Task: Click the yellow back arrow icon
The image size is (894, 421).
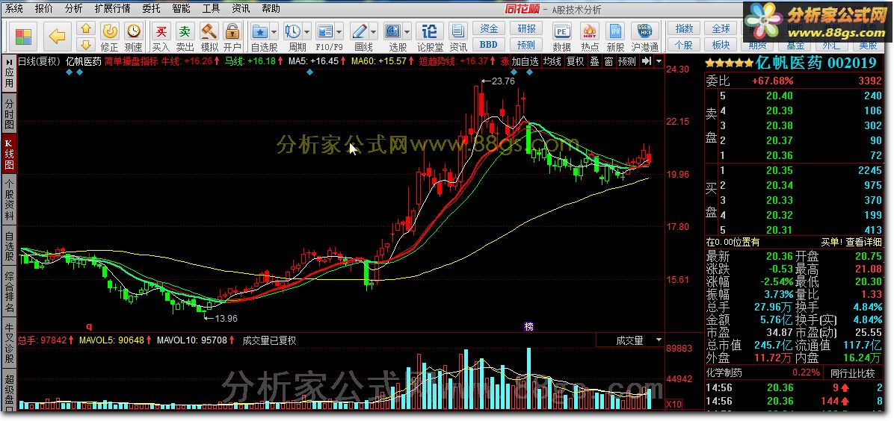Action: point(57,37)
